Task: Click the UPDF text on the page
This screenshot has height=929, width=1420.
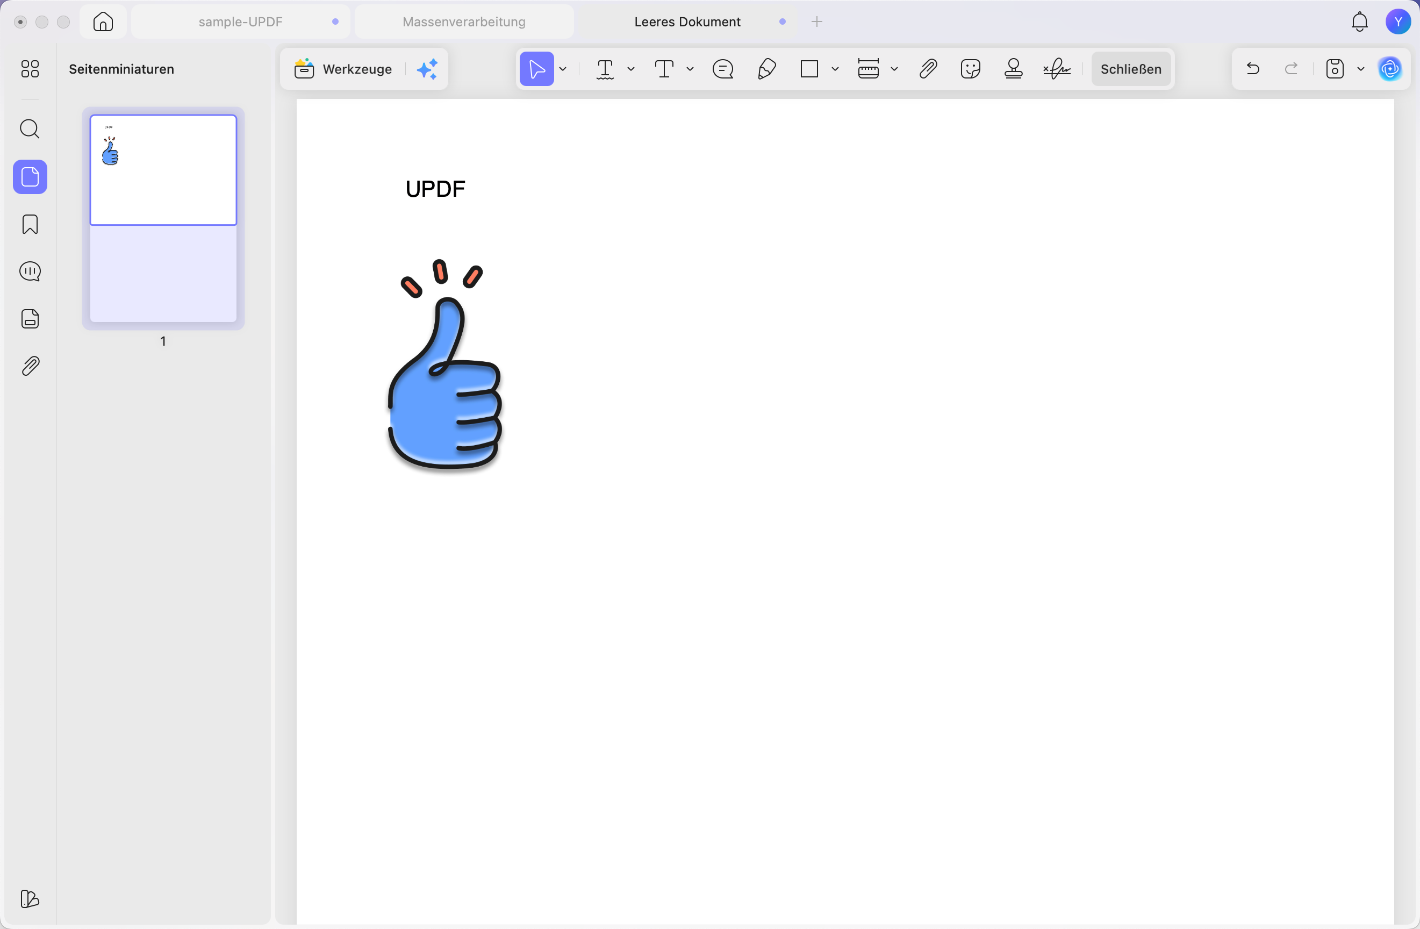Action: [435, 189]
